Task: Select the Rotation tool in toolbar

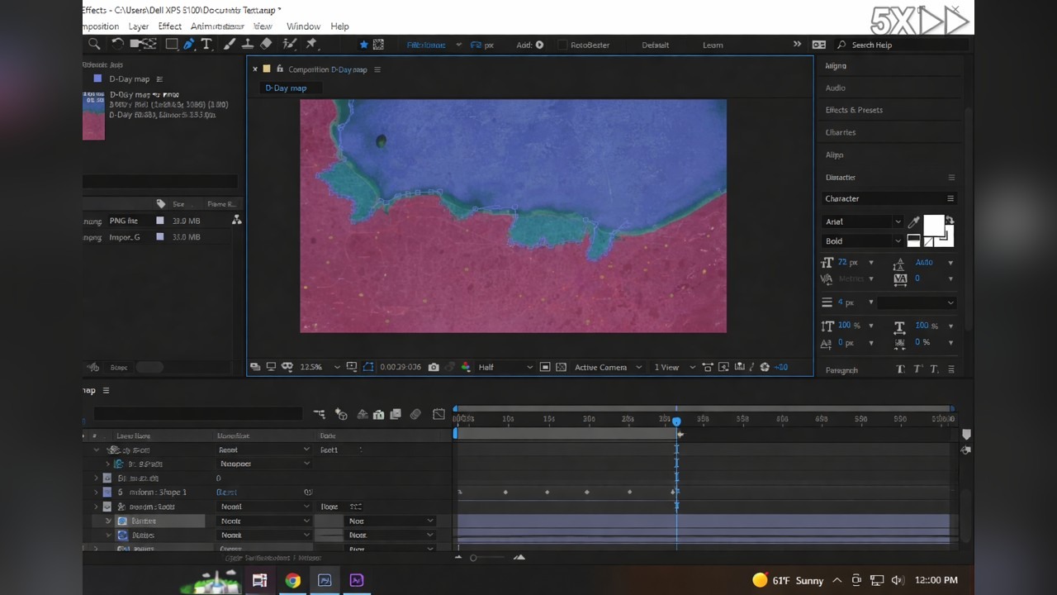Action: pos(117,45)
